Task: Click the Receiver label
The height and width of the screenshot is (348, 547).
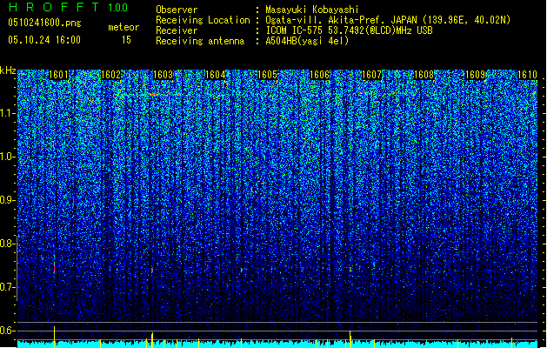Action: pyautogui.click(x=177, y=30)
